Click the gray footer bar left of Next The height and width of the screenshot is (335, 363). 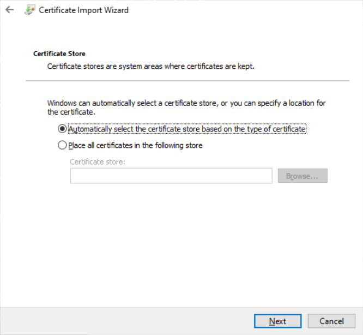point(125,321)
